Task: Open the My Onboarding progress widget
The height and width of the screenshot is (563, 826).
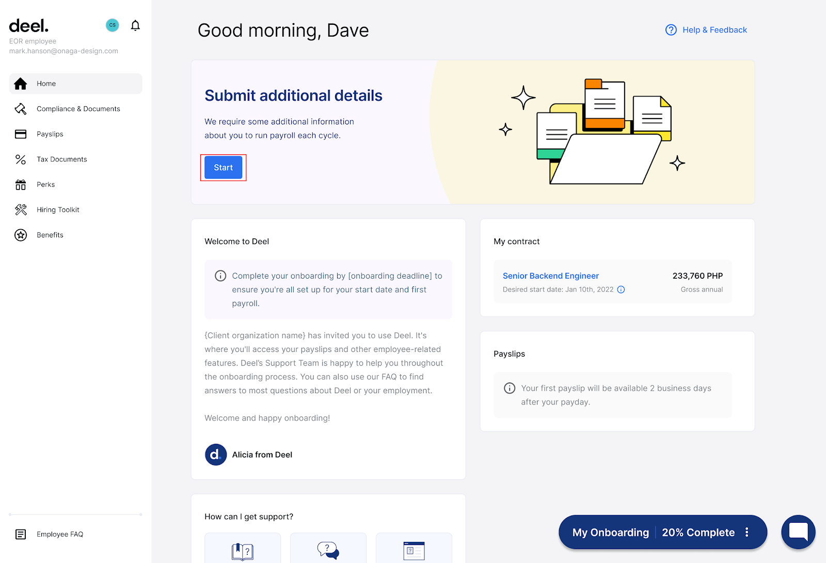Action: (x=653, y=532)
